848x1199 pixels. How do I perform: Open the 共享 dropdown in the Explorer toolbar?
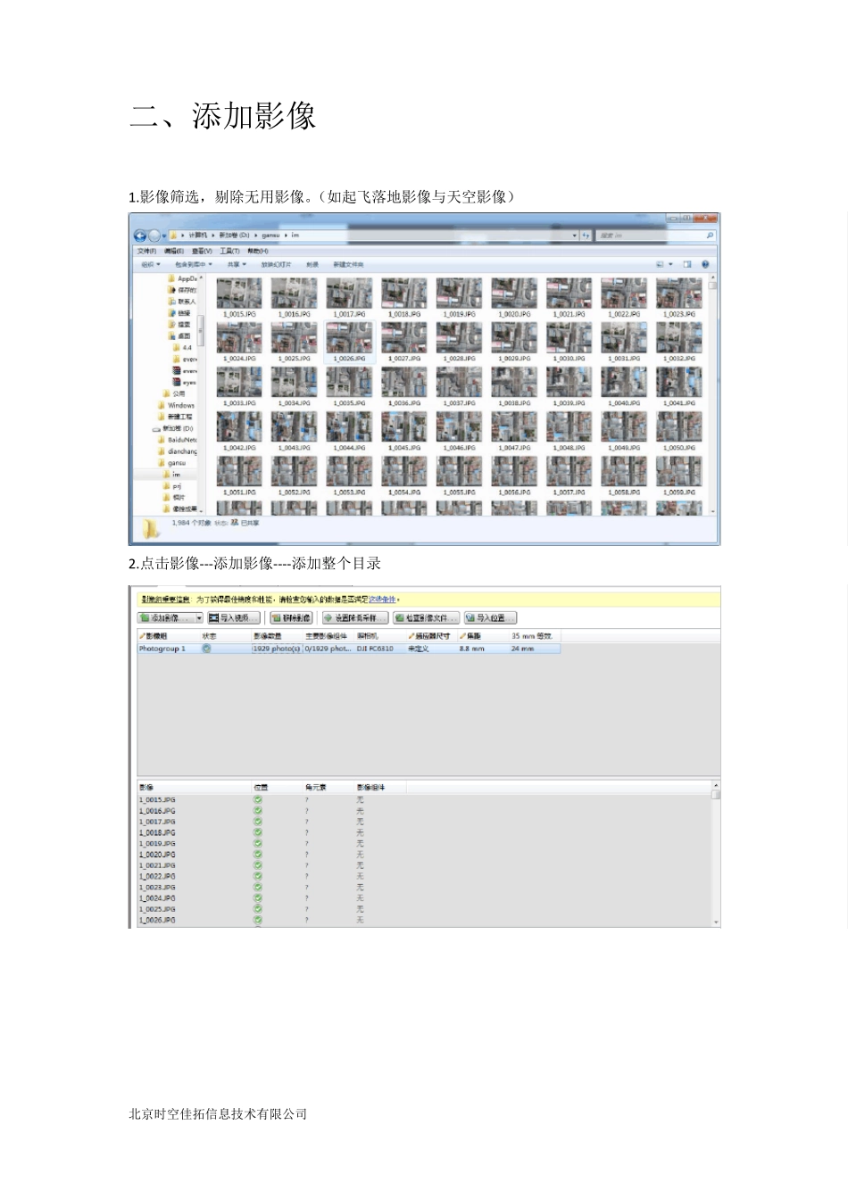click(x=237, y=264)
